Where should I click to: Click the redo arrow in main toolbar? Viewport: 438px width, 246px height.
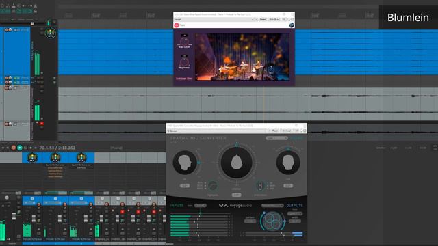[30, 5]
